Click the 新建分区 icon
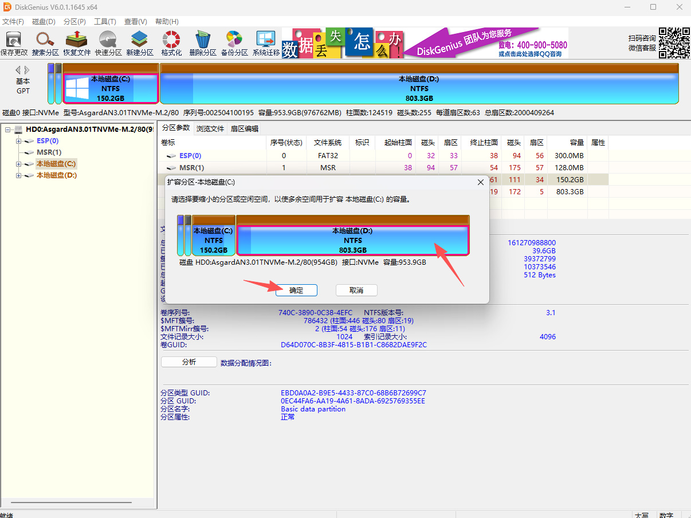691x518 pixels. 140,43
